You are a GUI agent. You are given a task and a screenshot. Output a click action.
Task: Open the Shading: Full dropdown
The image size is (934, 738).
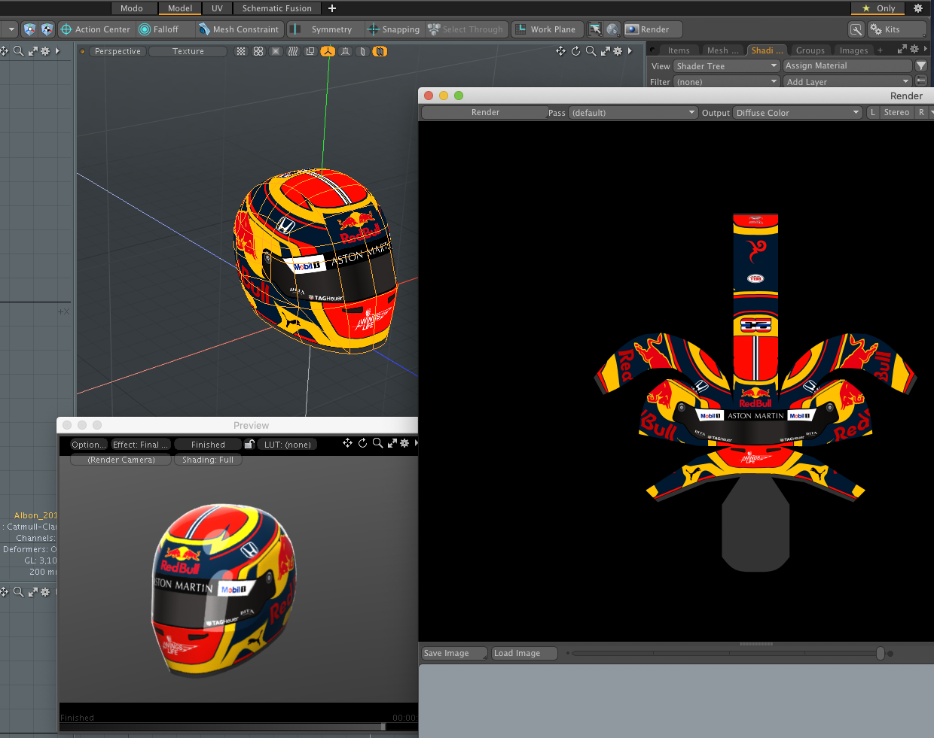(208, 460)
